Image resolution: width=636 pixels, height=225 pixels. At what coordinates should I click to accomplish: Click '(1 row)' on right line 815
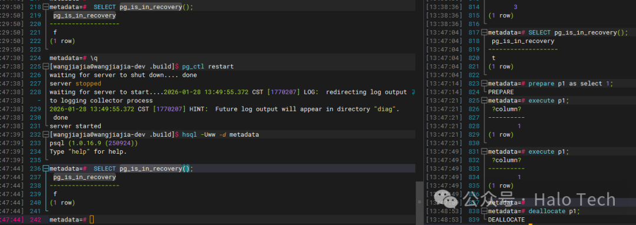coord(501,16)
